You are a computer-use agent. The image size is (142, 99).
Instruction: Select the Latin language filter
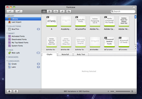[x=23, y=67]
